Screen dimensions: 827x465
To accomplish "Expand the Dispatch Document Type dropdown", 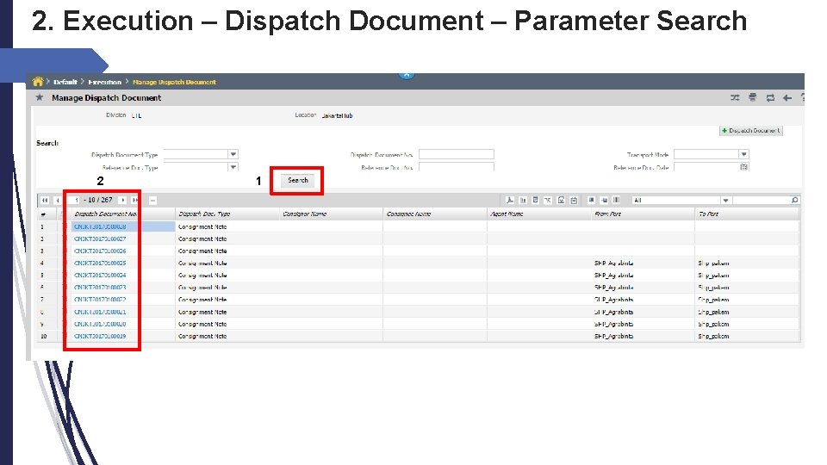I will tap(233, 154).
